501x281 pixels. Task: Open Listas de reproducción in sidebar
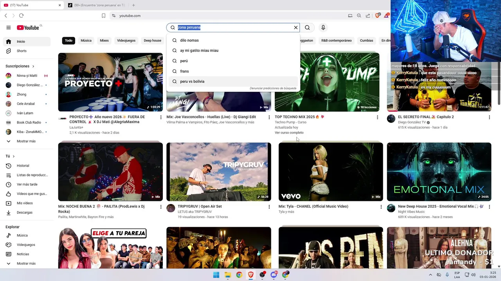coord(27,175)
